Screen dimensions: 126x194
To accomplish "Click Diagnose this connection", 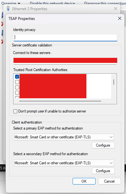I will click(x=105, y=3).
